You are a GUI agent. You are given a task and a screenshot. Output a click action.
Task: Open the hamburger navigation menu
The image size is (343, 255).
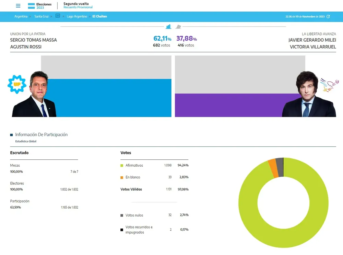click(x=18, y=5)
